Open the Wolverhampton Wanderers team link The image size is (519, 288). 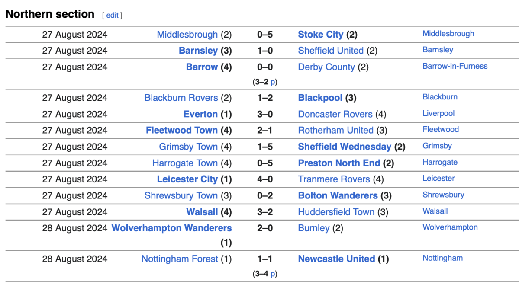[x=172, y=228]
